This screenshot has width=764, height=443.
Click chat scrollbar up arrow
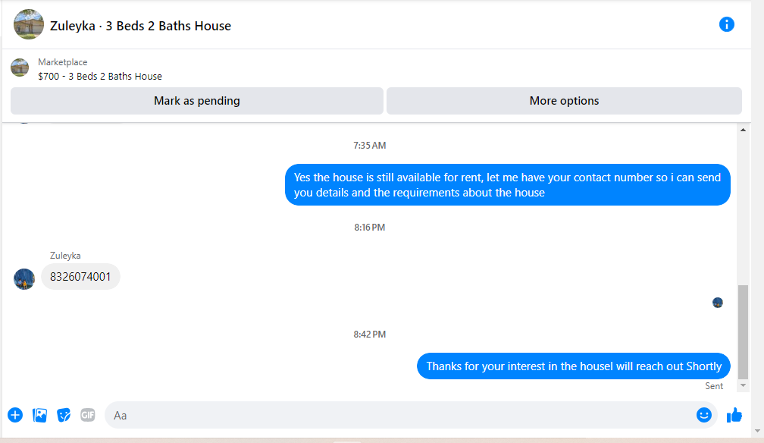point(743,130)
